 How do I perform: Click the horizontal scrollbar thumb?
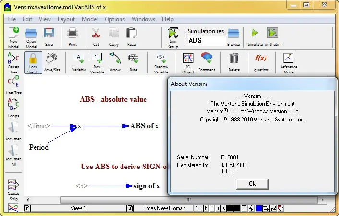coord(189,200)
